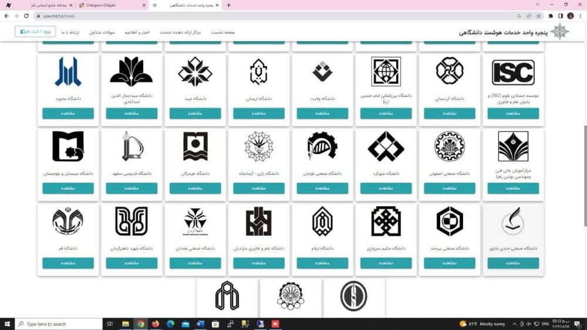Click مشاهده under the ISC institute card
The width and height of the screenshot is (587, 330).
click(x=513, y=113)
